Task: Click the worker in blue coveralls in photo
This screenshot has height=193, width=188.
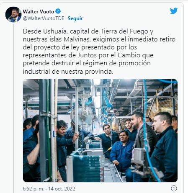Action: click(122, 152)
